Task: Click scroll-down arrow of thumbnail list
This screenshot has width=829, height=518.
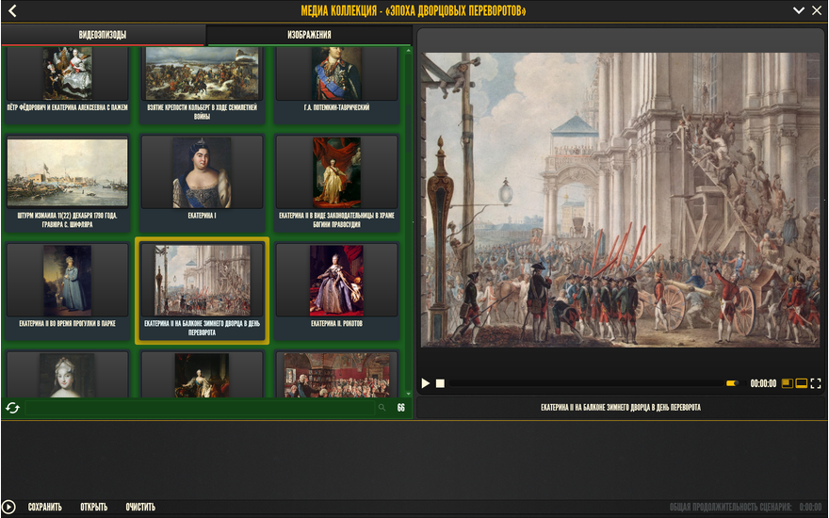Action: 408,394
